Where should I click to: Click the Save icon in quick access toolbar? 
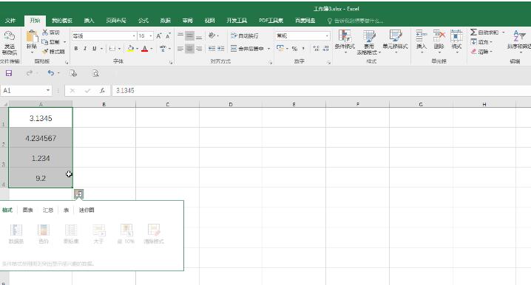click(9, 73)
